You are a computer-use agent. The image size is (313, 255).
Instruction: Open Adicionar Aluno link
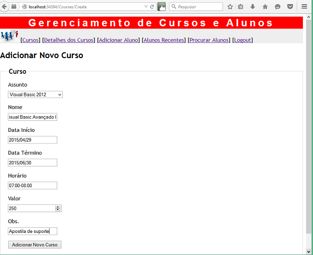[x=119, y=40]
